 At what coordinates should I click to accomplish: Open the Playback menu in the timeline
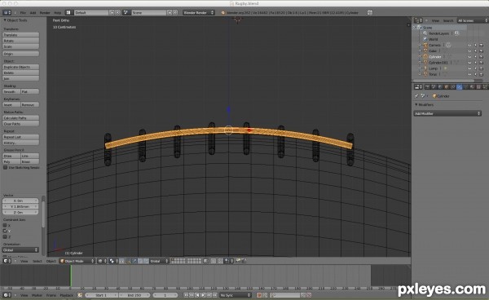(66, 295)
